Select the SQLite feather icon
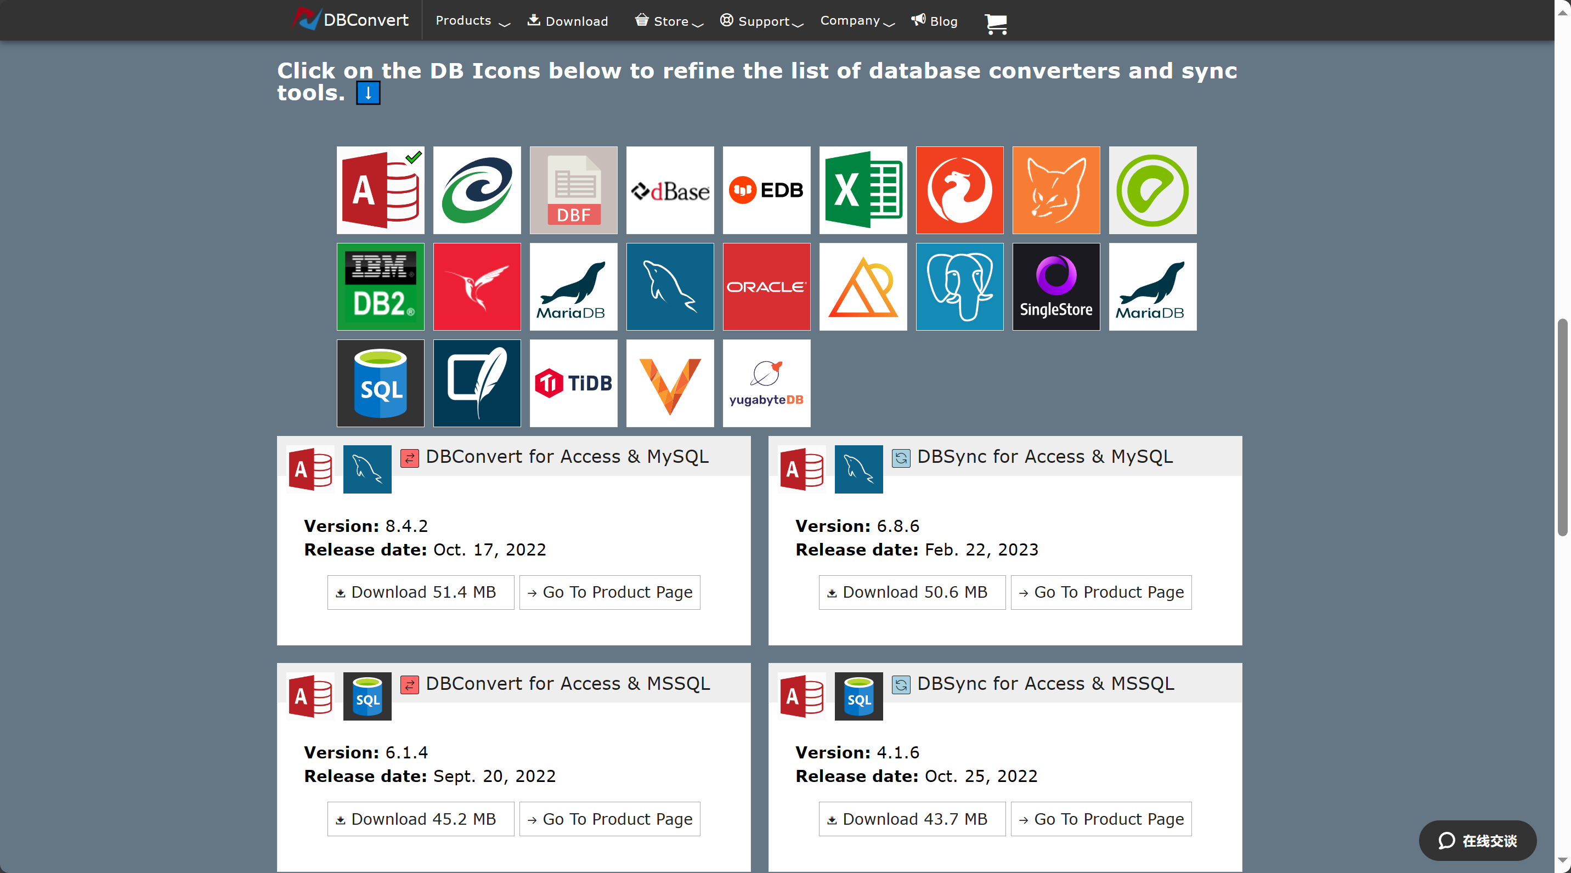 477,383
